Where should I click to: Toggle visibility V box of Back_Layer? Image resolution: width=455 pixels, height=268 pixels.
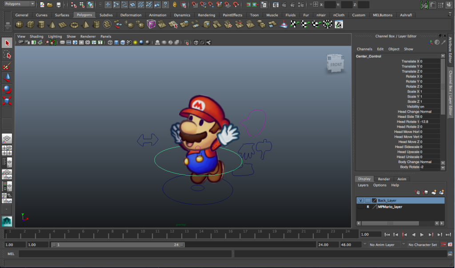point(360,201)
